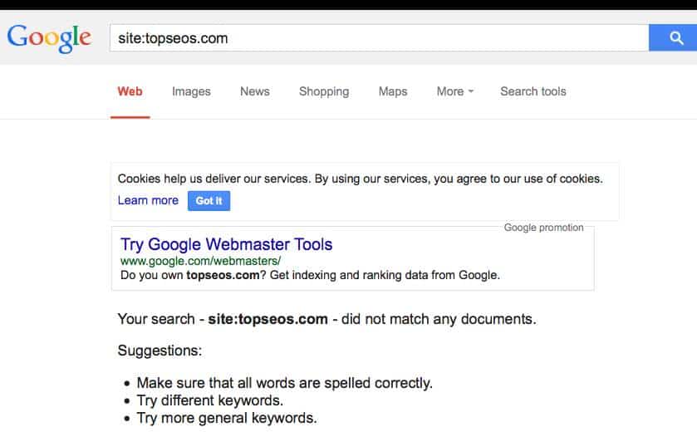Viewport: 697px width, 432px height.
Task: Open Search tools options
Action: coord(533,91)
